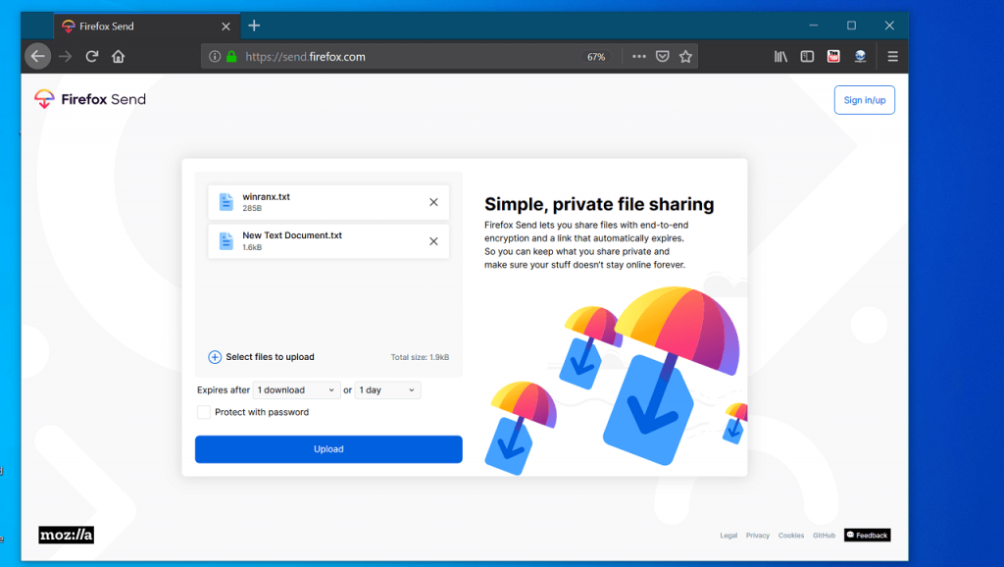Remove New Text Document.txt from list

[x=433, y=241]
